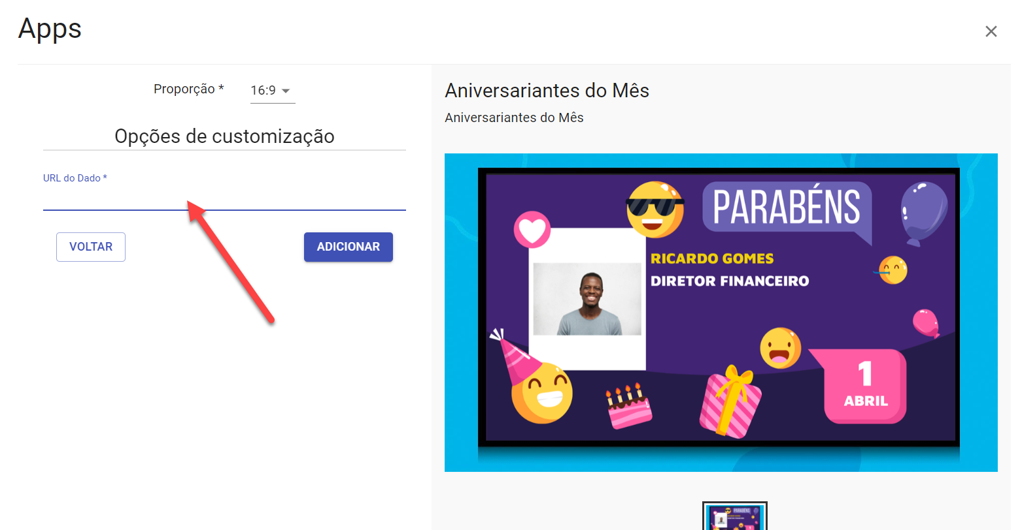
Task: Select the small preview thumbnail below the image
Action: click(734, 516)
